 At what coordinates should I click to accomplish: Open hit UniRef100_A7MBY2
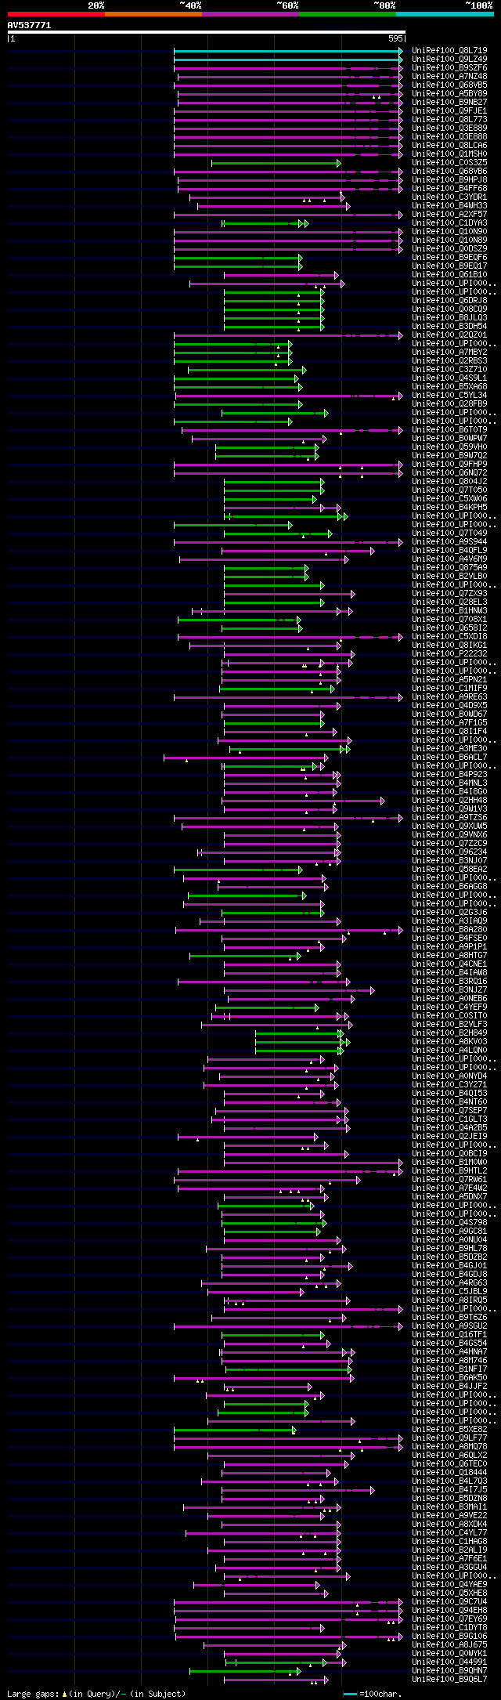tap(449, 353)
